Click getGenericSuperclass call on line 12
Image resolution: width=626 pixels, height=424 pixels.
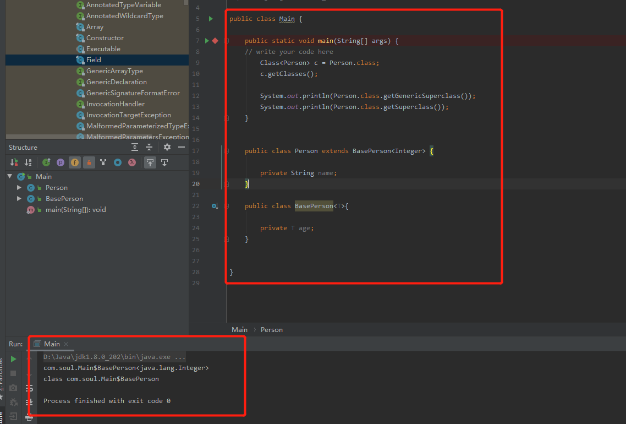click(421, 96)
